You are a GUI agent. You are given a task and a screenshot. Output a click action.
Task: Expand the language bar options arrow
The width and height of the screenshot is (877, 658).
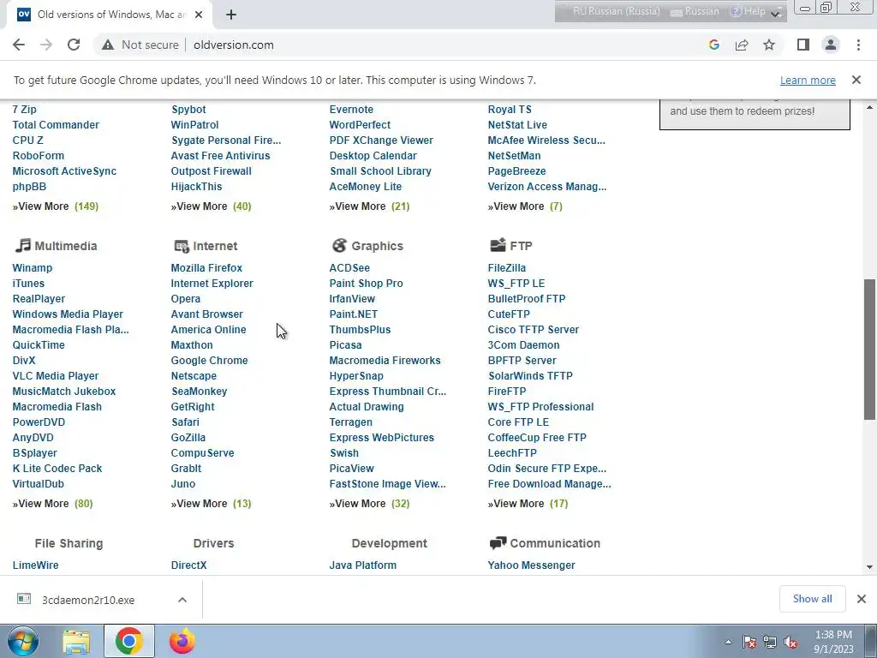tap(776, 14)
